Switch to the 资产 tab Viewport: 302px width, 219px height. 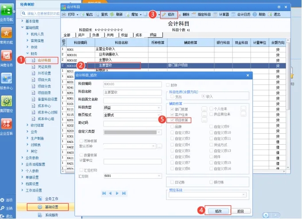click(81, 35)
